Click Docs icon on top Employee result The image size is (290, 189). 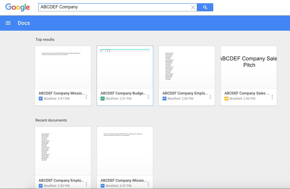click(x=165, y=99)
